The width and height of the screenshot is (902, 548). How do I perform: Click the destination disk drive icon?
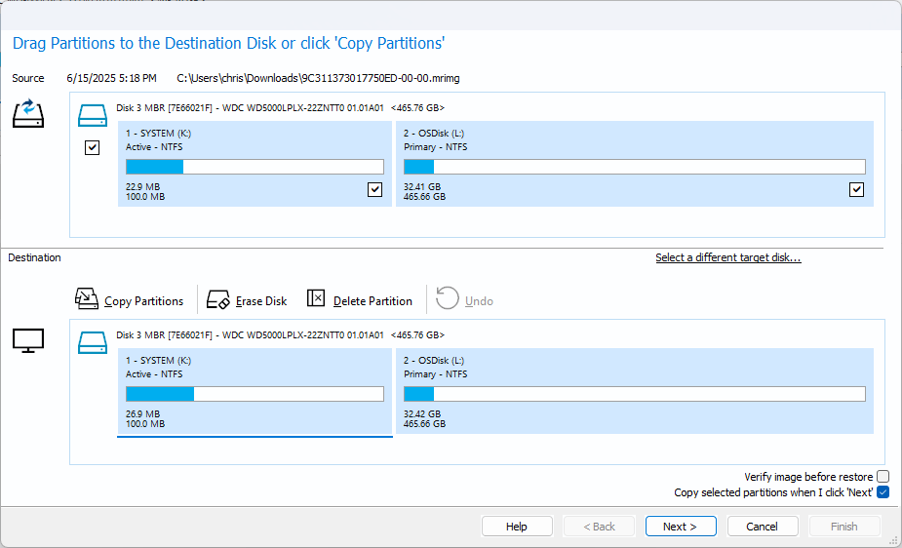tap(93, 342)
